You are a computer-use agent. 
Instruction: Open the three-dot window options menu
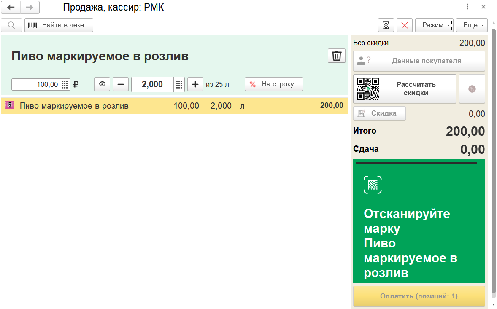[x=467, y=7]
